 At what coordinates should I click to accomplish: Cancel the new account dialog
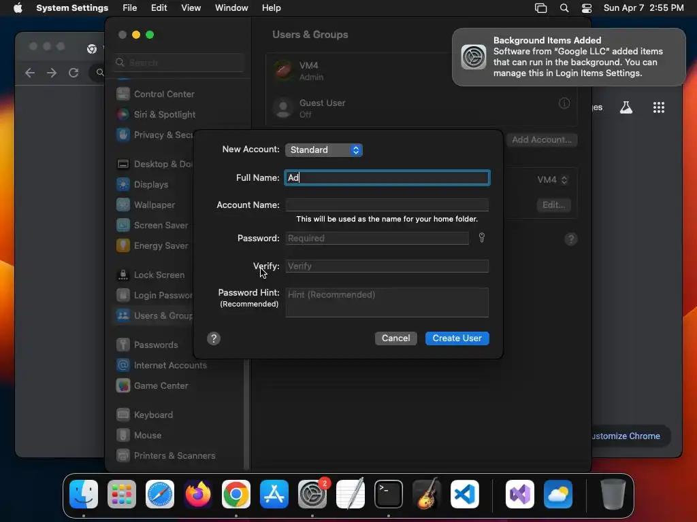pyautogui.click(x=395, y=338)
